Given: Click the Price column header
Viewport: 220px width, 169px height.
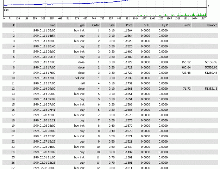Looking at the screenshot, I should click(125, 25).
